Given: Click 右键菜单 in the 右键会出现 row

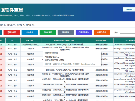Looking at the screenshot, I should pos(31,70).
